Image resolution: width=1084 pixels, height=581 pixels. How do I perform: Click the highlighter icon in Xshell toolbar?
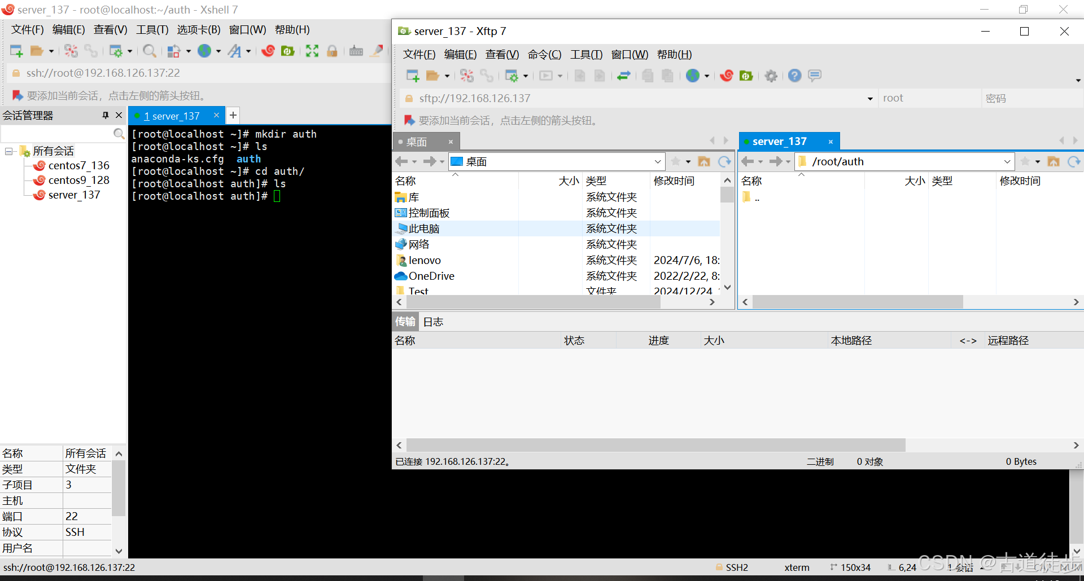pos(377,51)
